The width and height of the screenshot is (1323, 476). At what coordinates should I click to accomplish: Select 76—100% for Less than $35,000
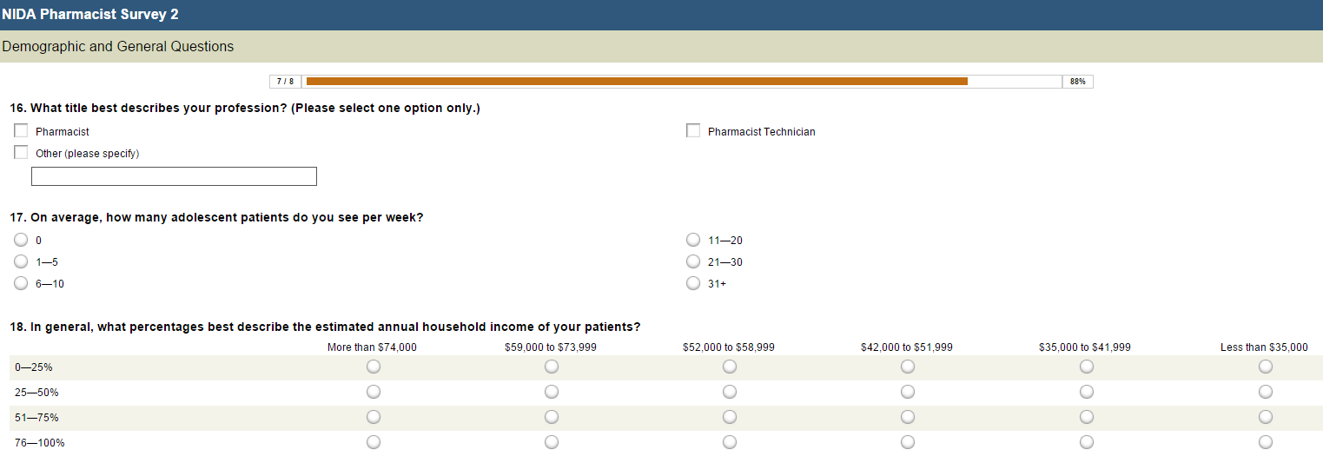1266,442
